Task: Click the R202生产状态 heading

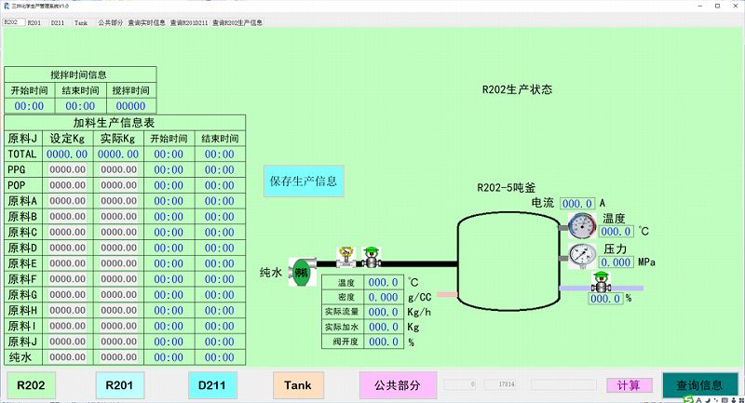Action: [x=518, y=89]
